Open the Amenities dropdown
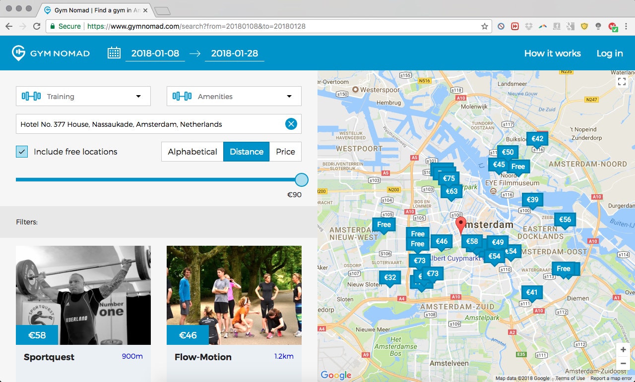This screenshot has width=635, height=382. [234, 96]
